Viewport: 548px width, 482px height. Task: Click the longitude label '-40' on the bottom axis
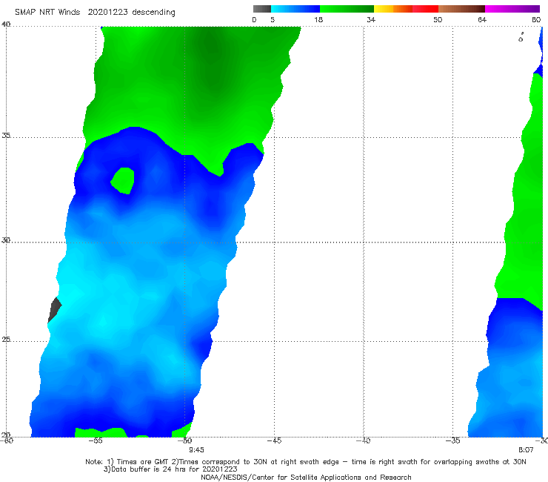click(363, 440)
